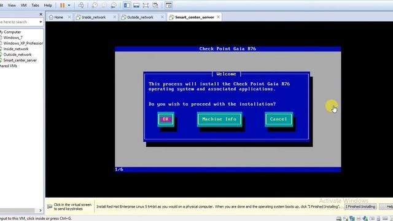Viewport: 393px width, 221px height.
Task: Close the library sidebar panel
Action: pyautogui.click(x=41, y=14)
